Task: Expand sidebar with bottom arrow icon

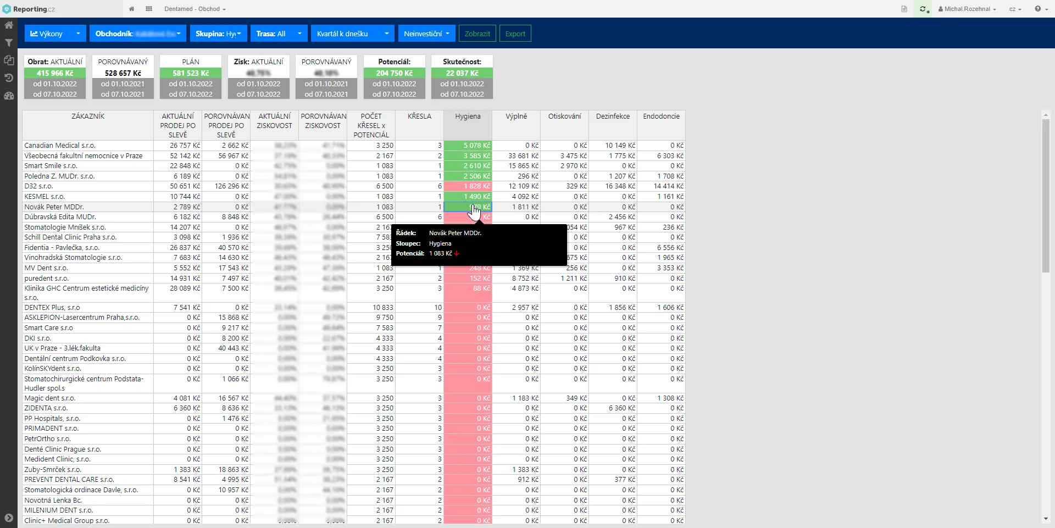Action: tap(9, 518)
